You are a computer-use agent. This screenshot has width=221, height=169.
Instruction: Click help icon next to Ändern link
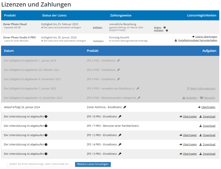click(165, 27)
